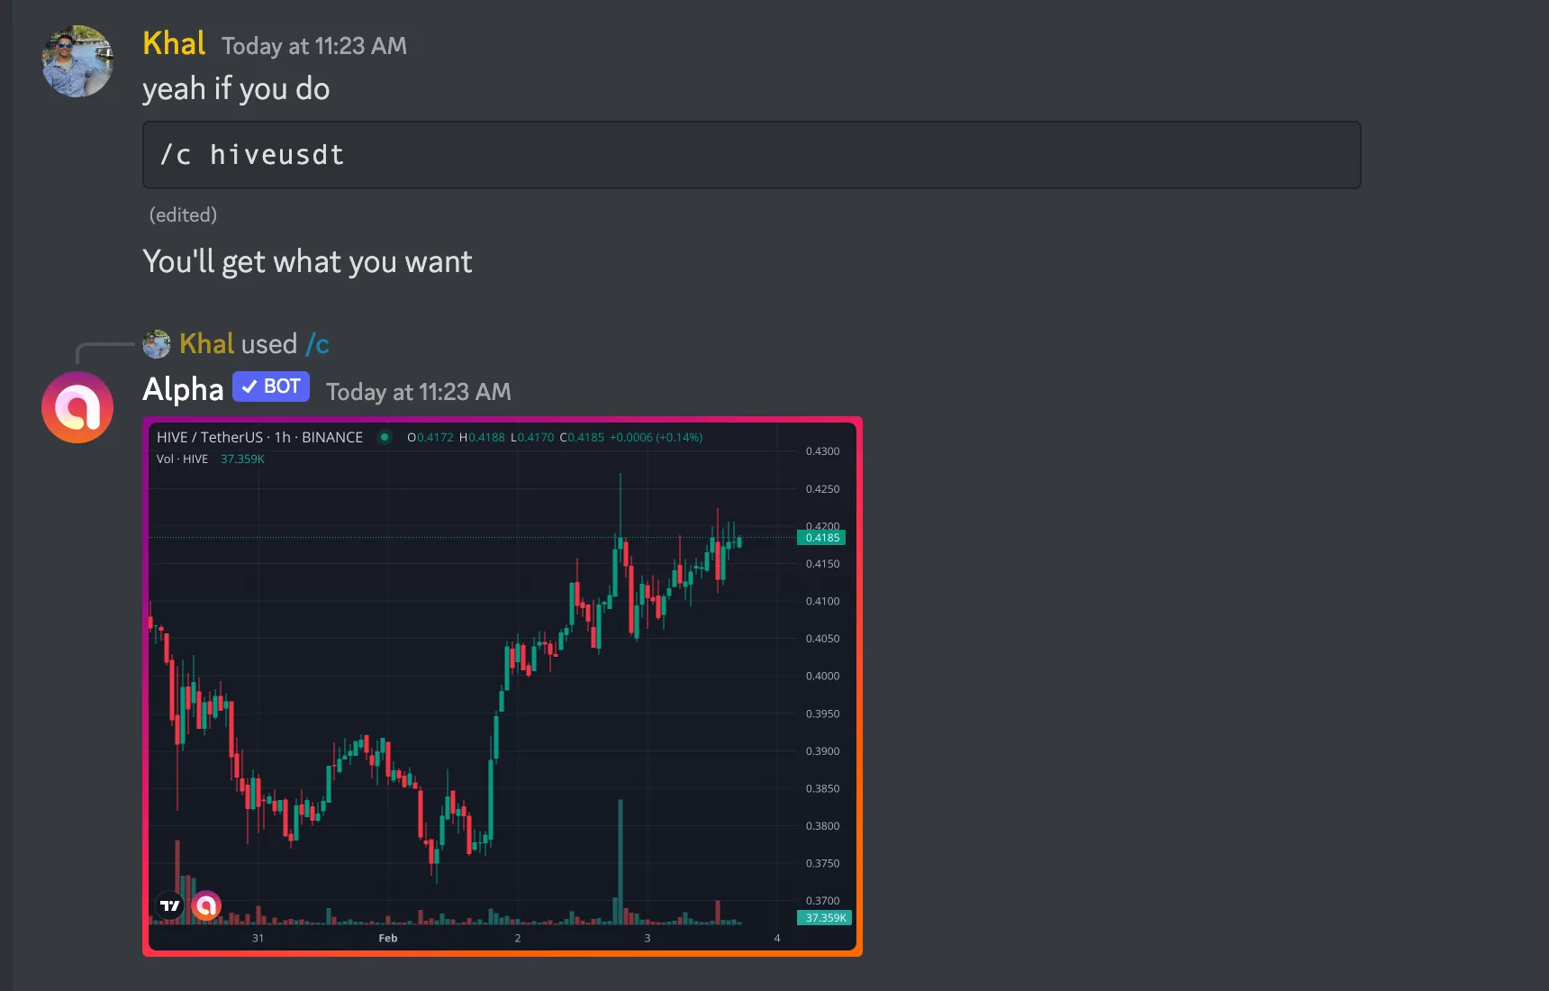This screenshot has height=991, width=1549.
Task: Click the 31 date marker on time axis
Action: [x=258, y=938]
